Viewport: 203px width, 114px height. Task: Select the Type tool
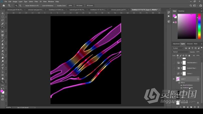click(3, 68)
